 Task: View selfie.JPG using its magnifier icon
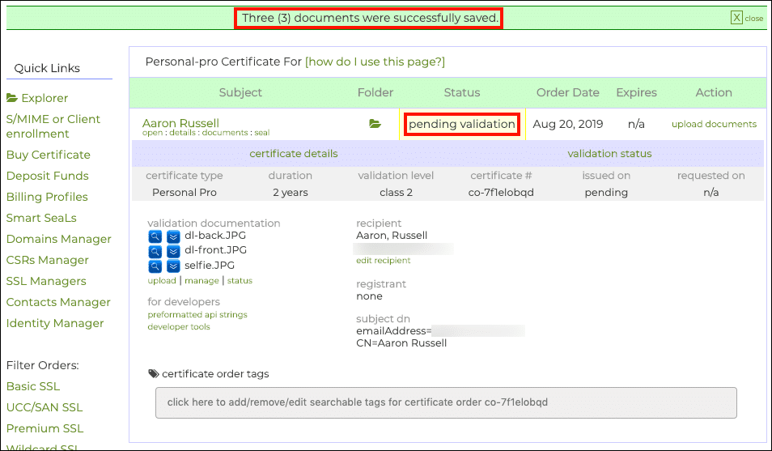pyautogui.click(x=155, y=266)
